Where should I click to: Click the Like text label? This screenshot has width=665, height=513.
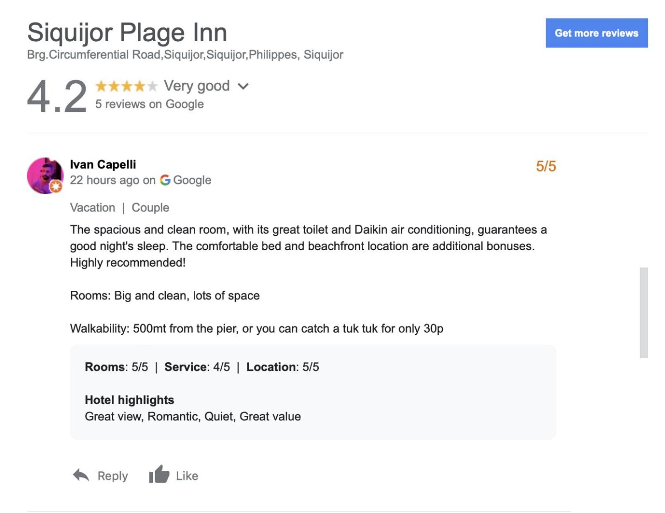pos(187,476)
